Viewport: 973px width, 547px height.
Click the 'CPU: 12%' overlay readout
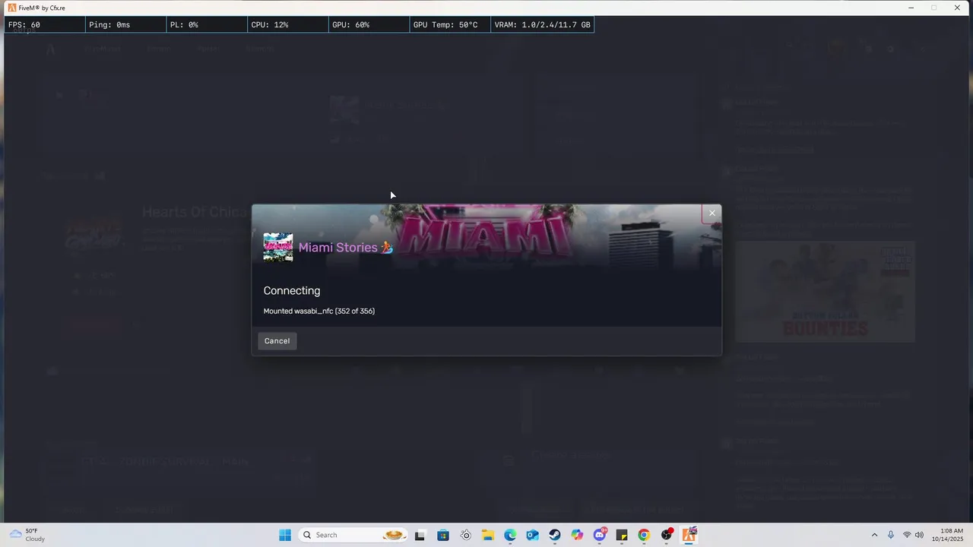tap(287, 25)
